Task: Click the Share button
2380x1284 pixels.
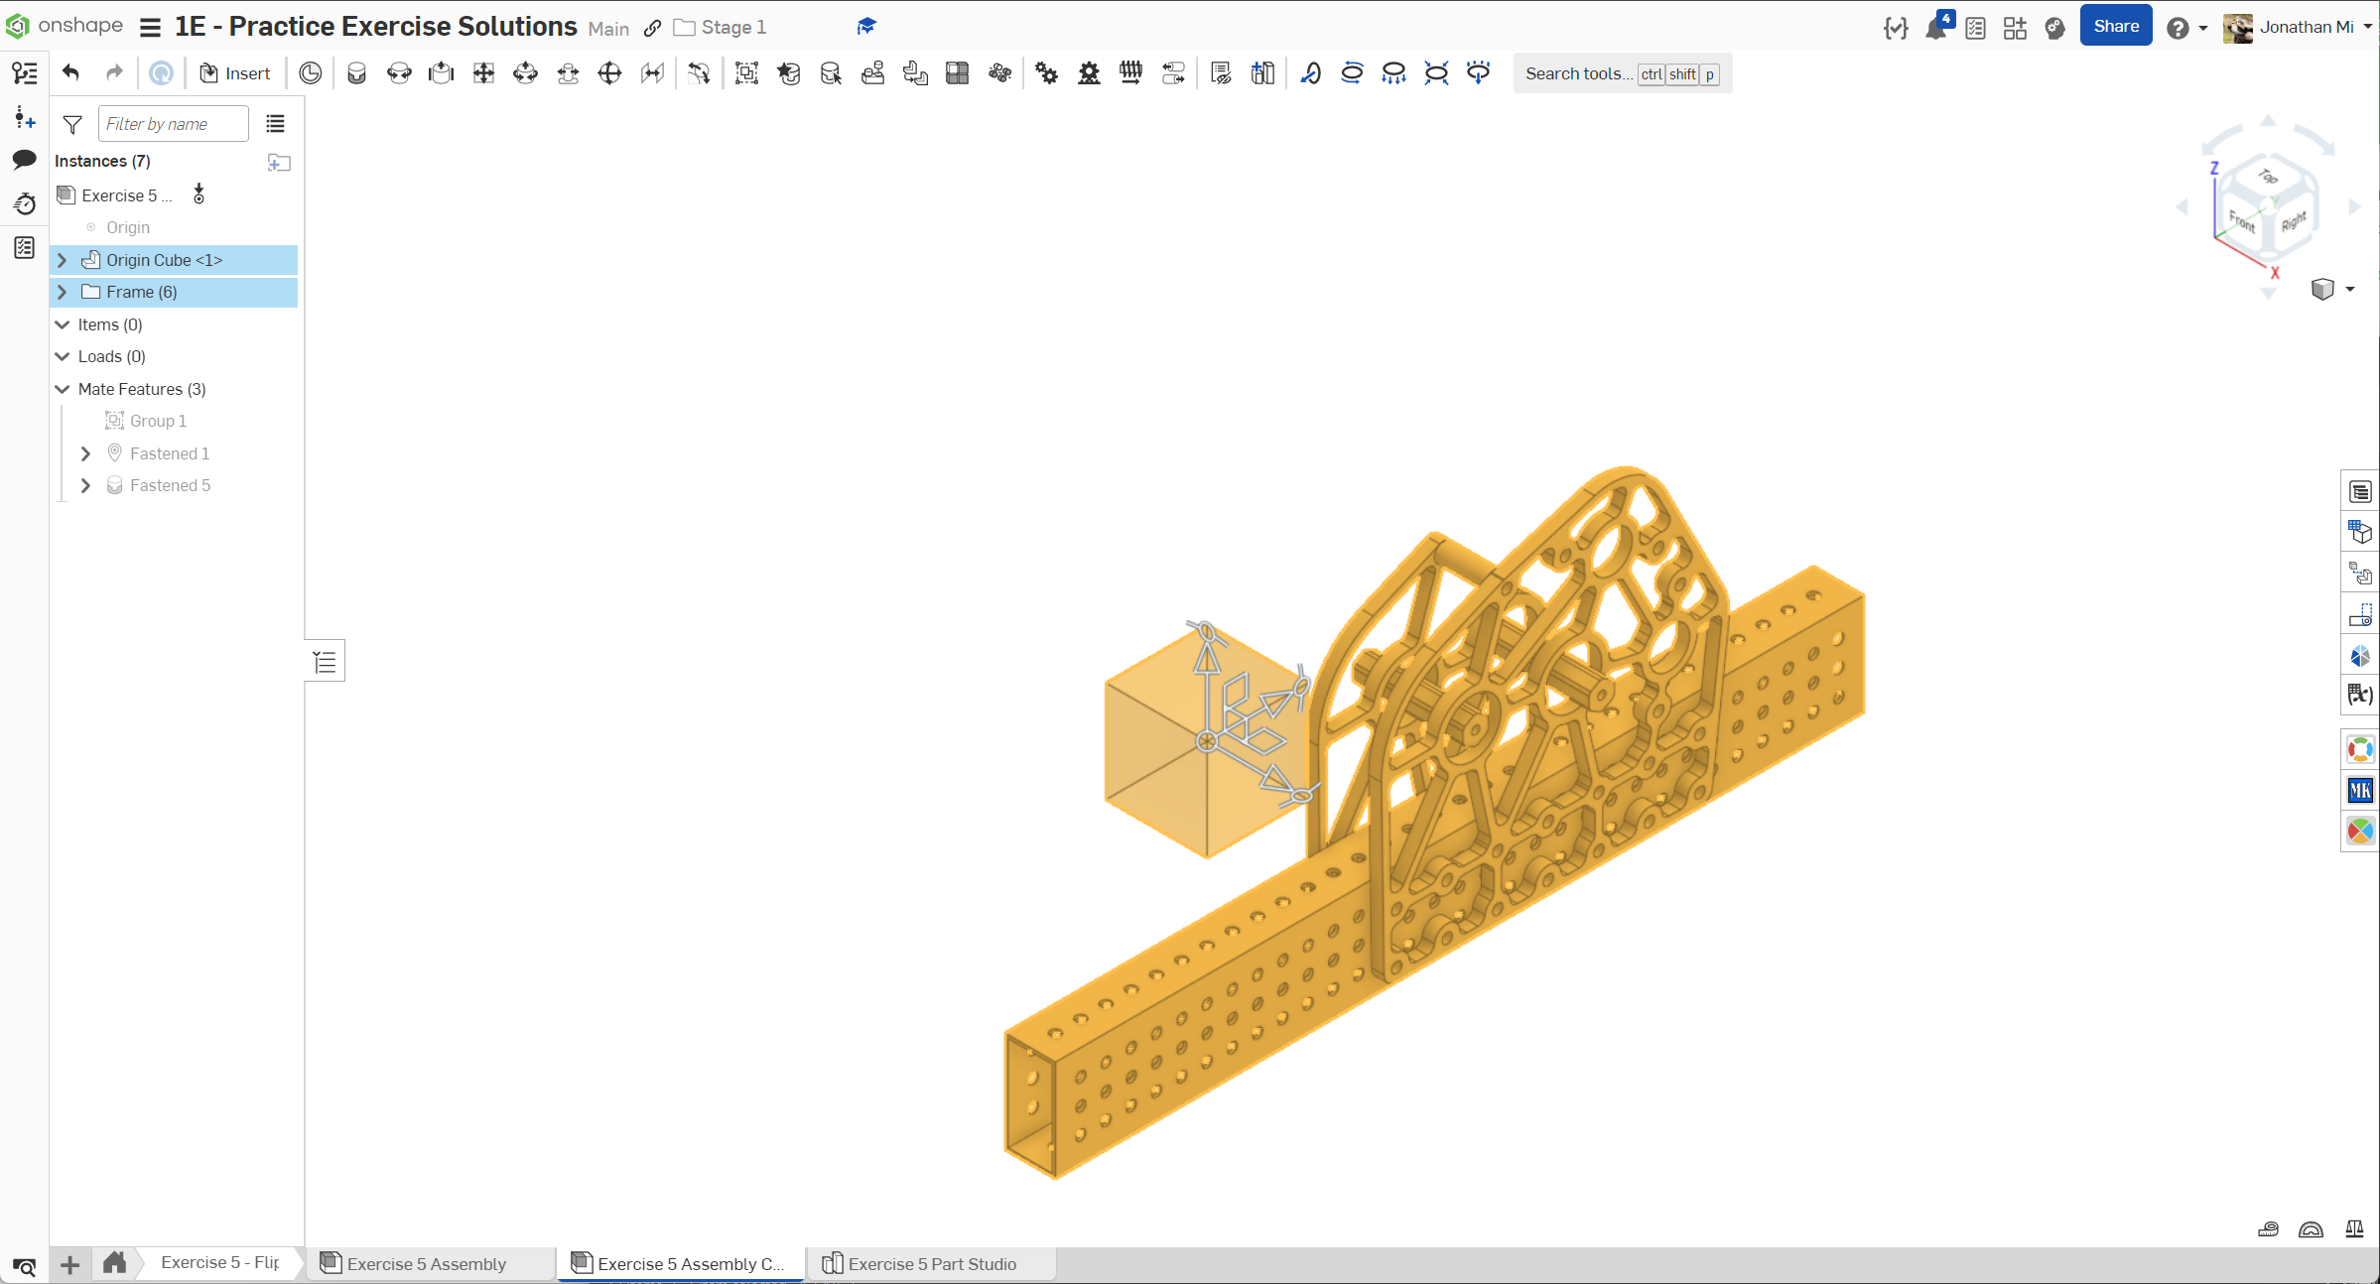Action: click(x=2115, y=27)
